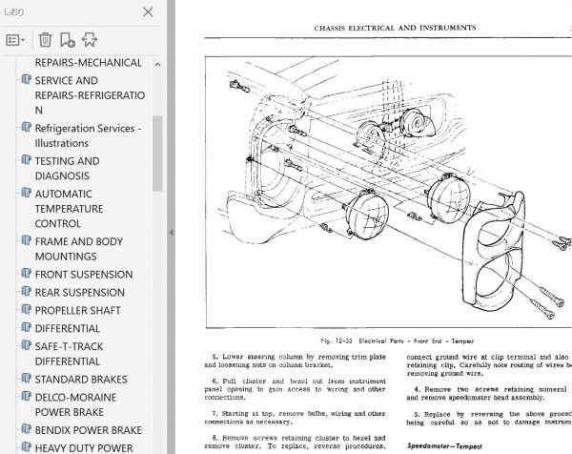The height and width of the screenshot is (454, 572).
Task: Open Refrigeration Services - Illustrations bookmark
Action: [x=88, y=135]
